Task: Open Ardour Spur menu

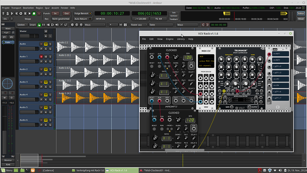Action: (47, 8)
